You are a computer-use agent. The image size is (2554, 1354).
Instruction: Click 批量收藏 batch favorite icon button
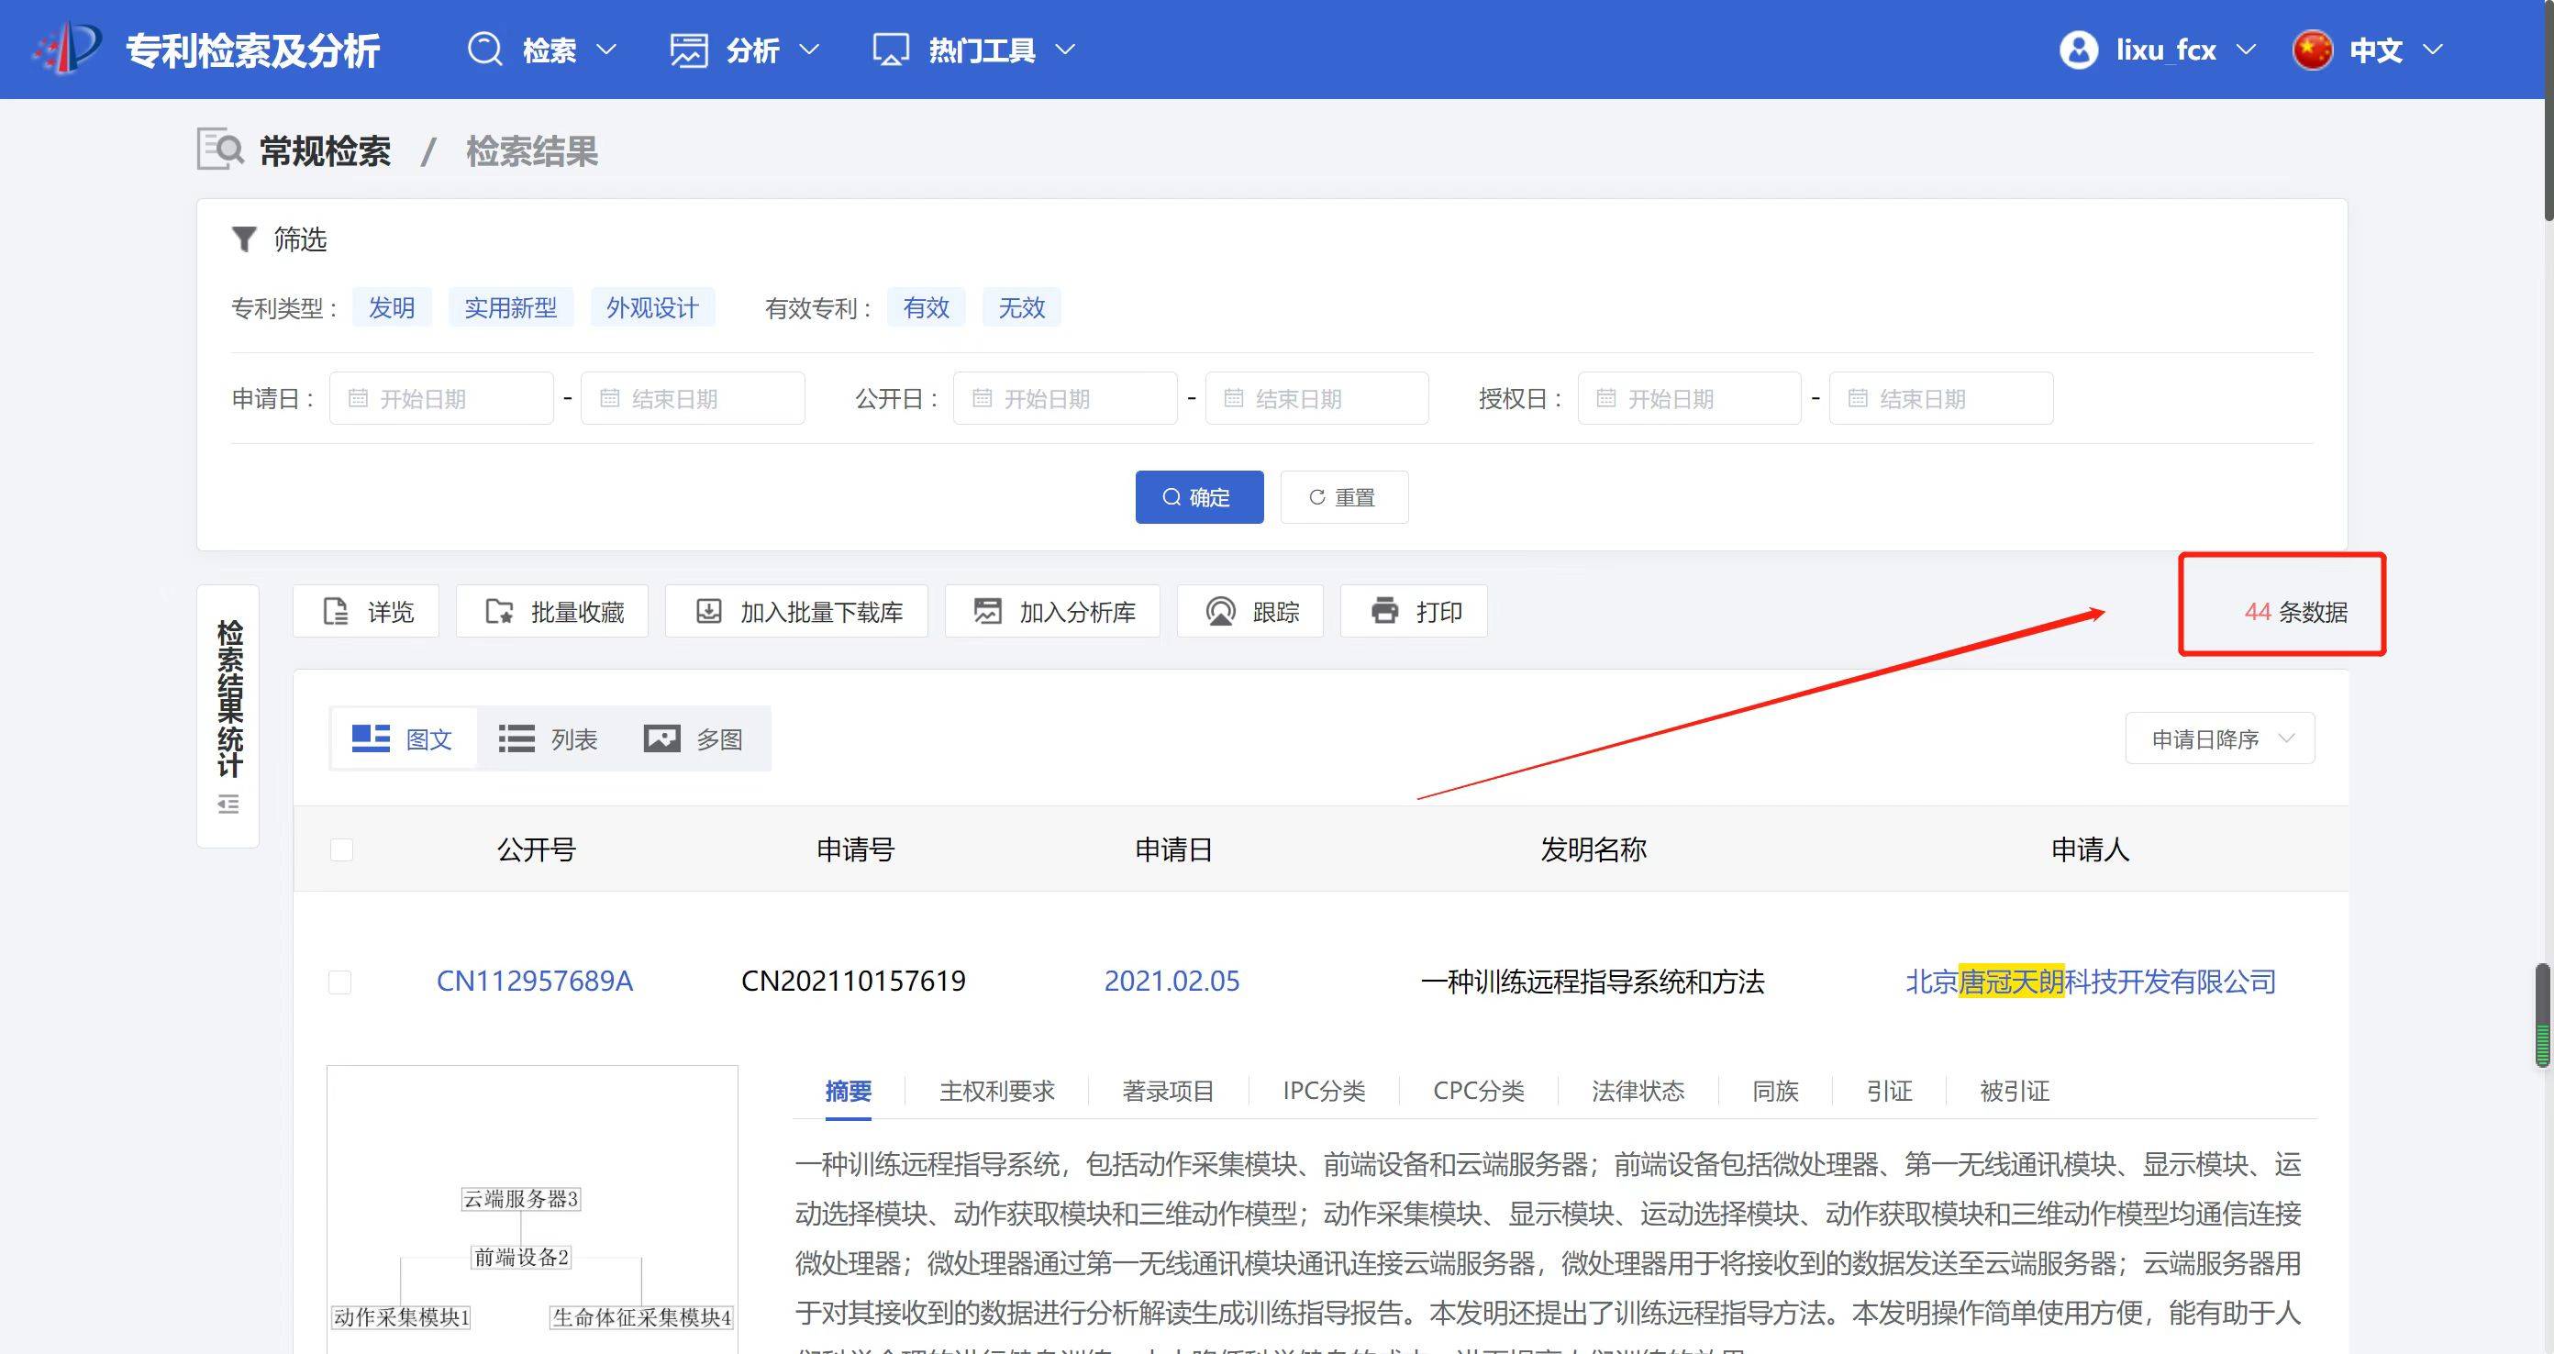pyautogui.click(x=552, y=612)
